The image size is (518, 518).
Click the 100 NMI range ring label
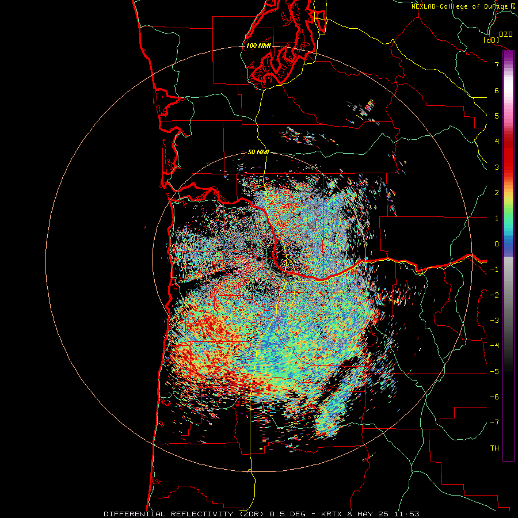(258, 45)
